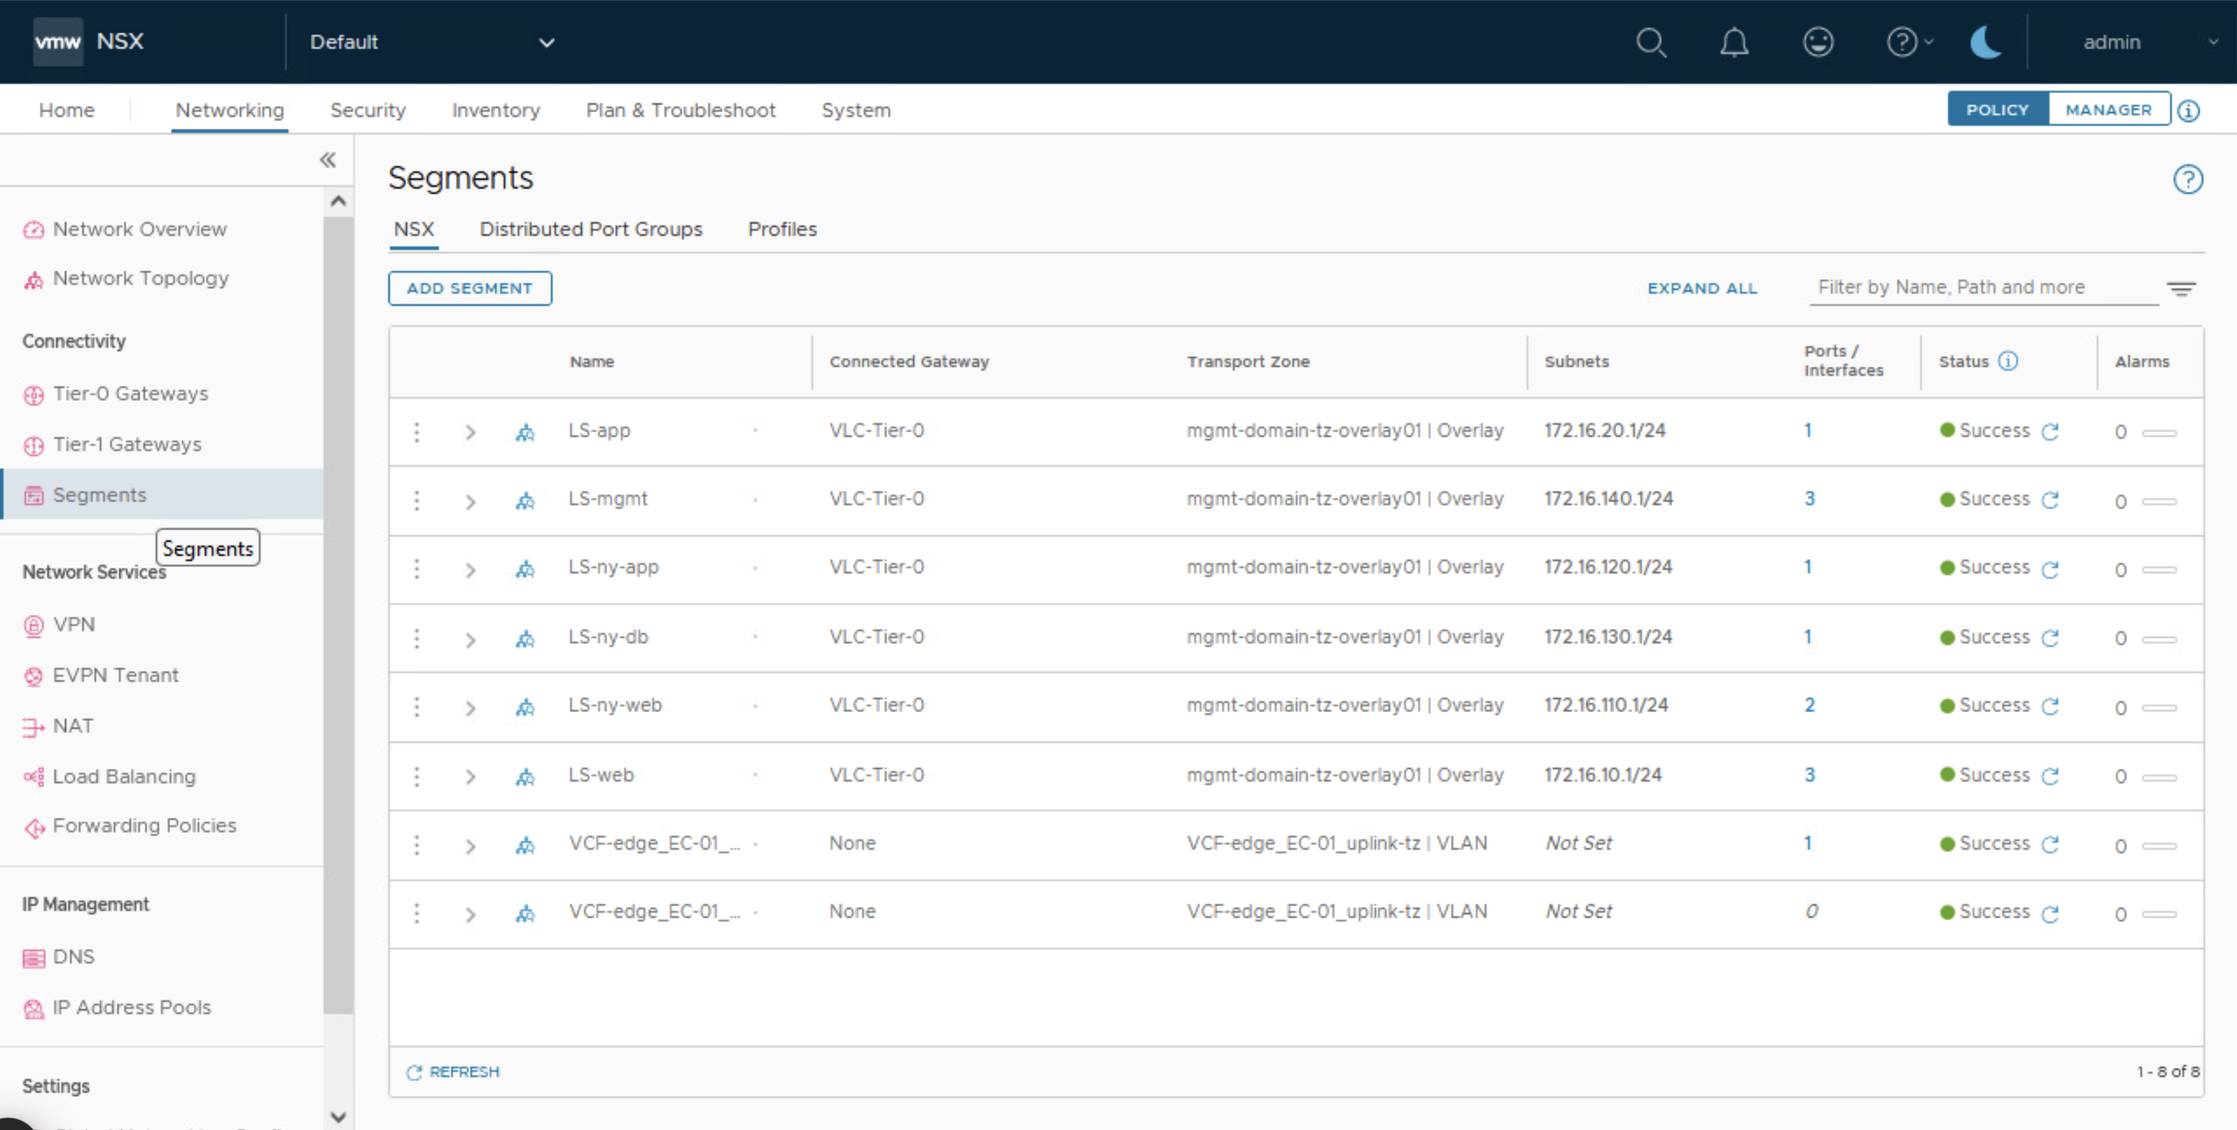Viewport: 2237px width, 1130px height.
Task: Switch to Manager mode
Action: (2108, 110)
